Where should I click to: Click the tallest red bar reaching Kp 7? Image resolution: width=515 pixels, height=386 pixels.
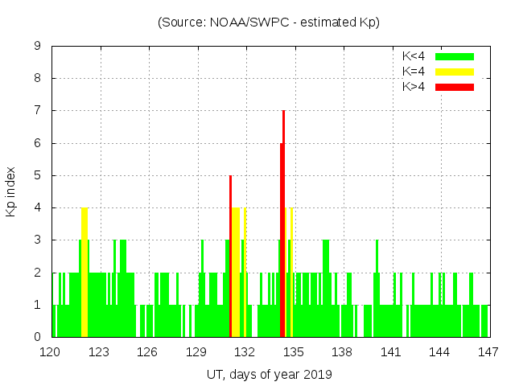pyautogui.click(x=284, y=225)
